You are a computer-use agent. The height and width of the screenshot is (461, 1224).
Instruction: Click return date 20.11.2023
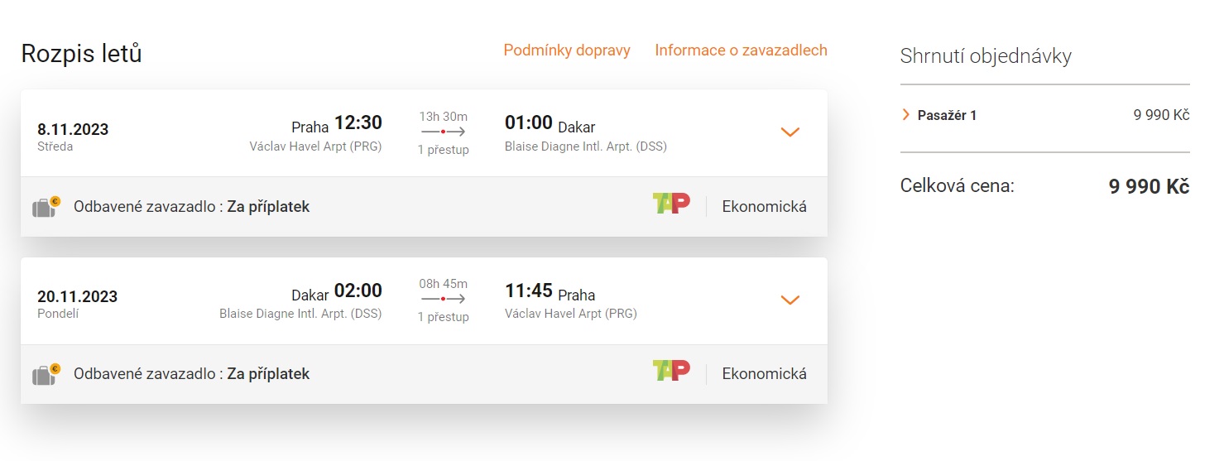point(77,296)
